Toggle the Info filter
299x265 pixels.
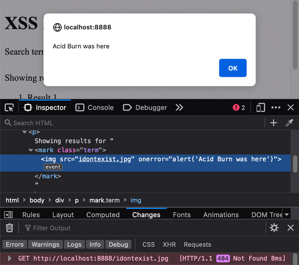coord(95,244)
